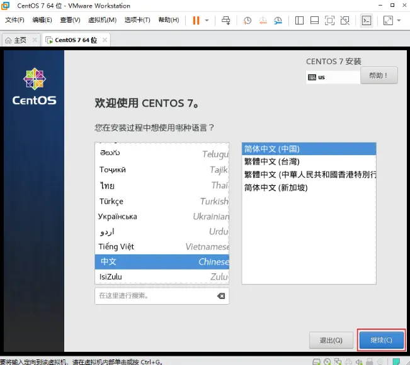Take a snapshot of the virtual machine
The height and width of the screenshot is (365, 410).
tap(248, 20)
